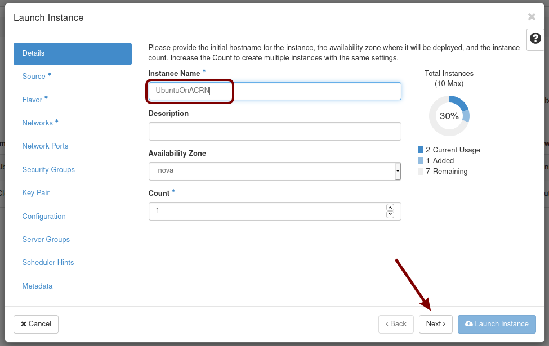Select the Security Groups tab
The height and width of the screenshot is (346, 549).
coord(48,169)
